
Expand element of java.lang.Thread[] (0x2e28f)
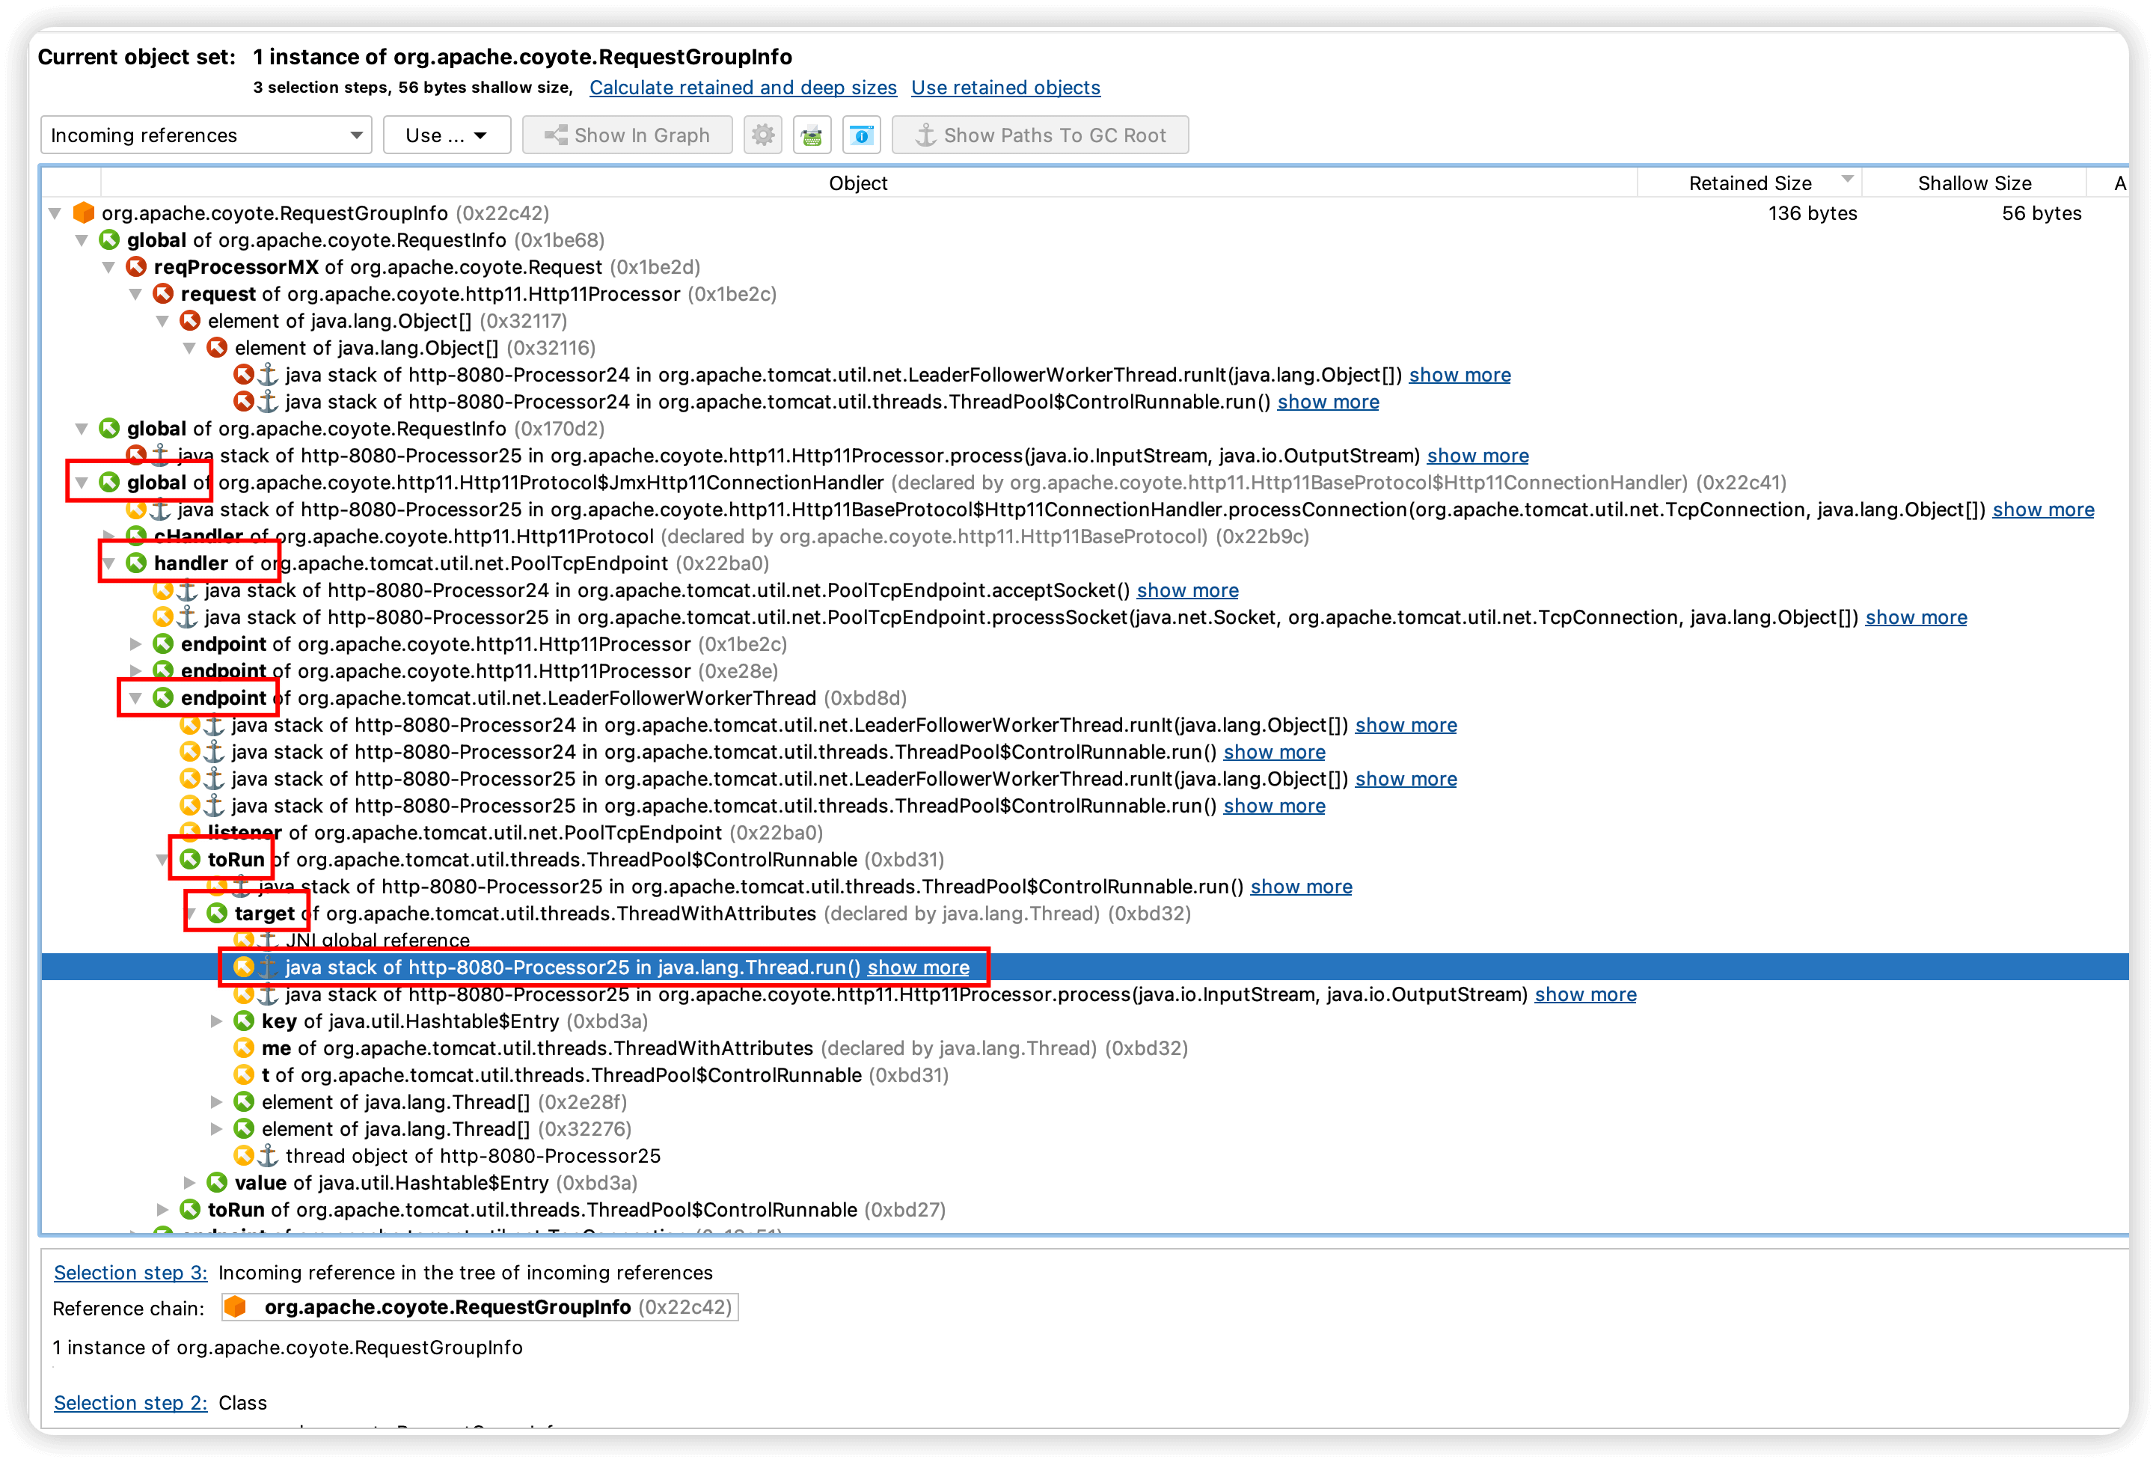point(216,1102)
